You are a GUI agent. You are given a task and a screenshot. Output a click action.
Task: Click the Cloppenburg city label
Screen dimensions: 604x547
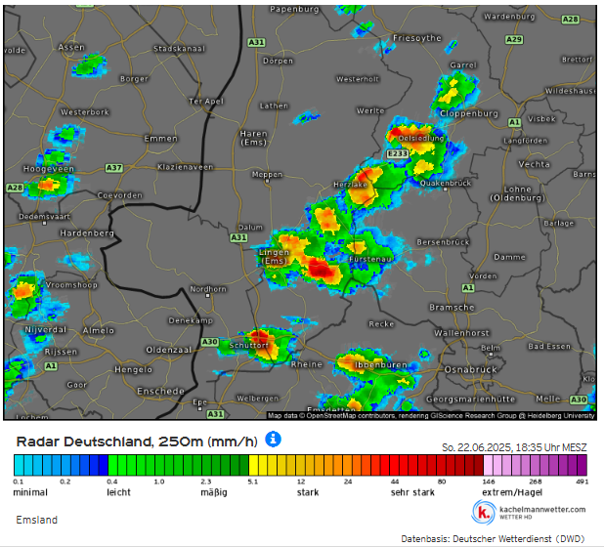(x=469, y=113)
